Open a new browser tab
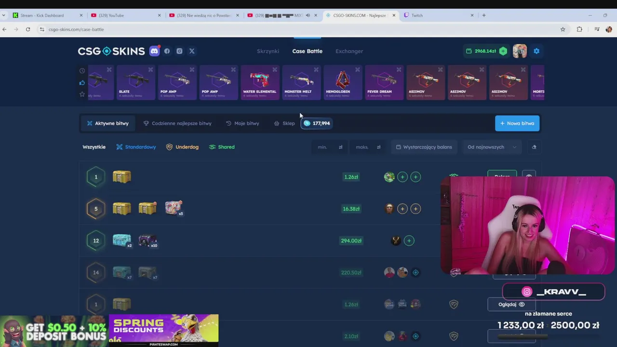 point(484,15)
